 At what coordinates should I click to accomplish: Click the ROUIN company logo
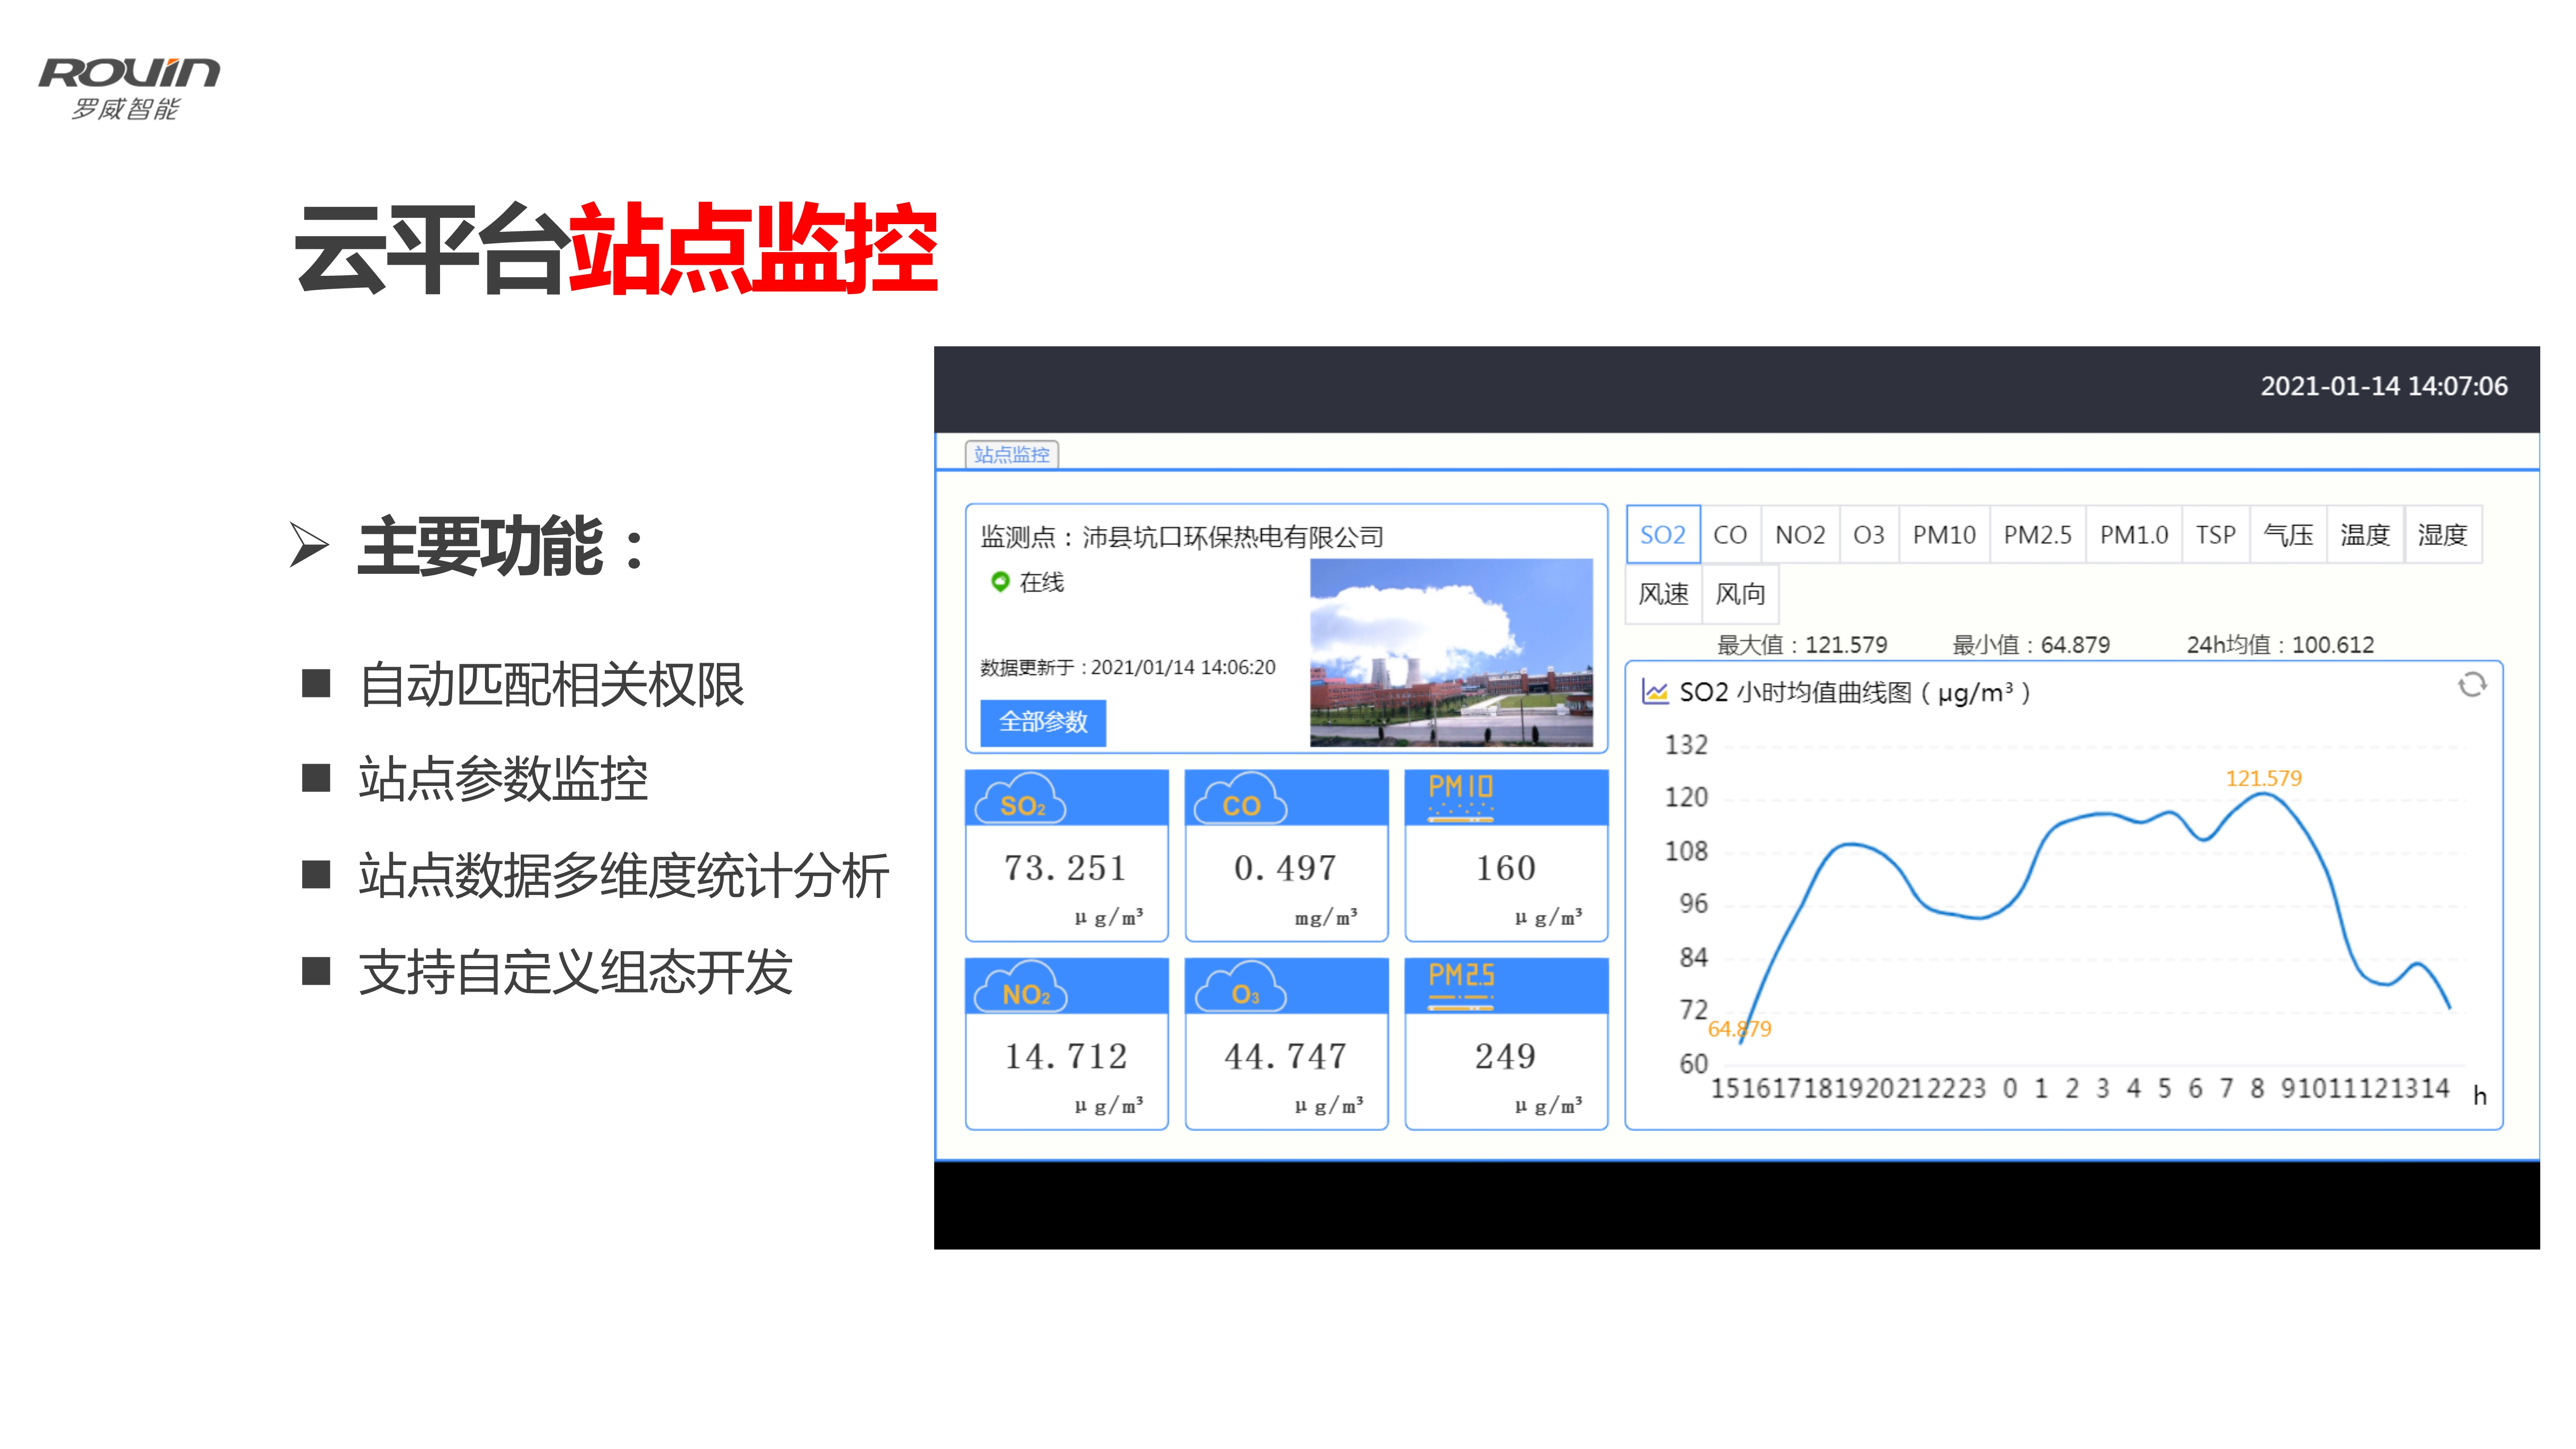129,88
